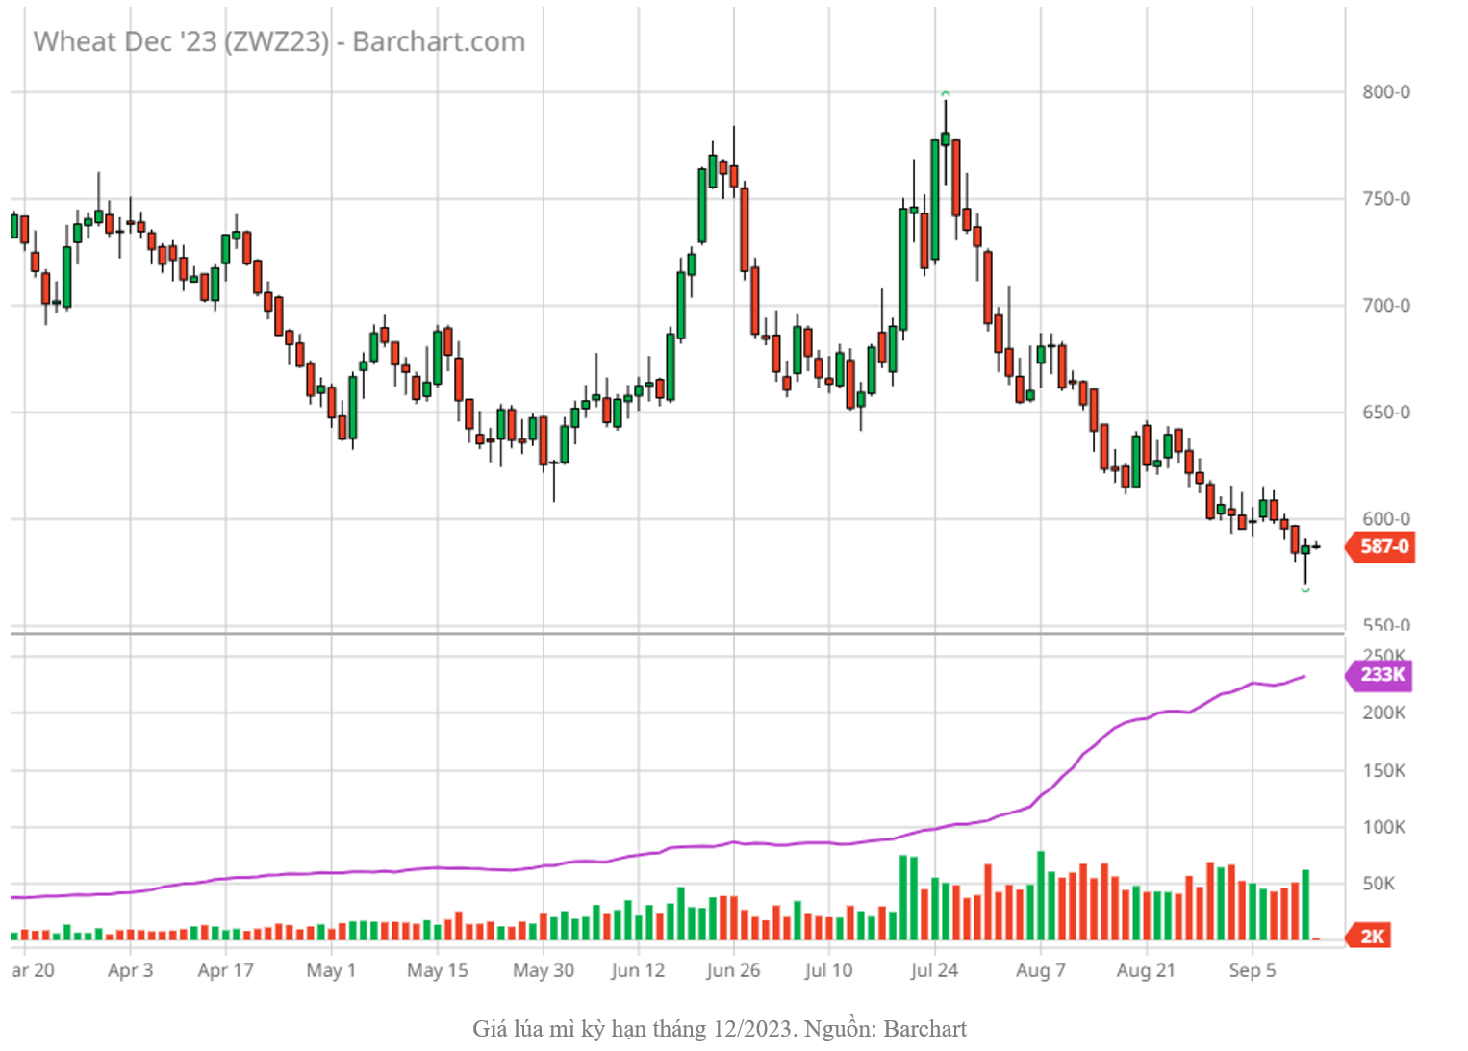Viewport: 1468px width, 1051px height.
Task: Click the Apr 17 date label
Action: (x=225, y=970)
